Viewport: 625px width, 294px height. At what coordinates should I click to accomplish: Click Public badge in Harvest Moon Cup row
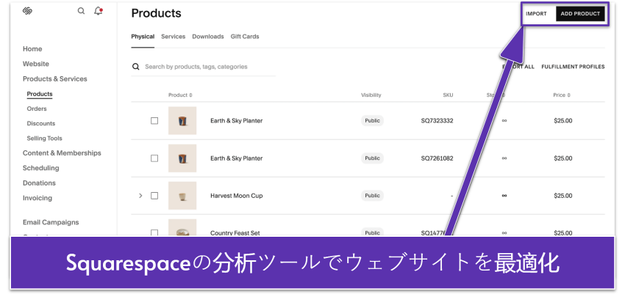coord(372,196)
